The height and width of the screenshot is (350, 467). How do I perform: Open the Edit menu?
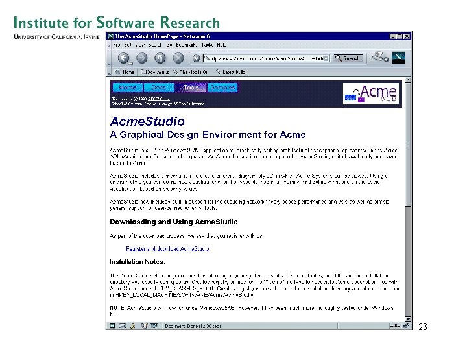[128, 45]
